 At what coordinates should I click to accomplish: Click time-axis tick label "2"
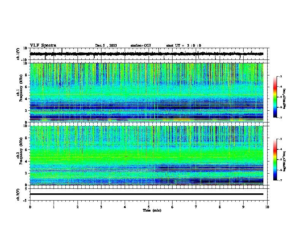coord(78,207)
